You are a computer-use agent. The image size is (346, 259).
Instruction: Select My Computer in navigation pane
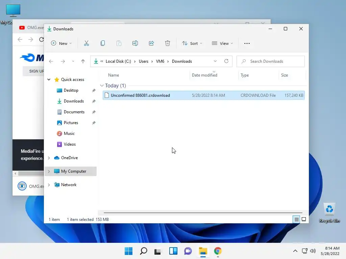click(71, 171)
